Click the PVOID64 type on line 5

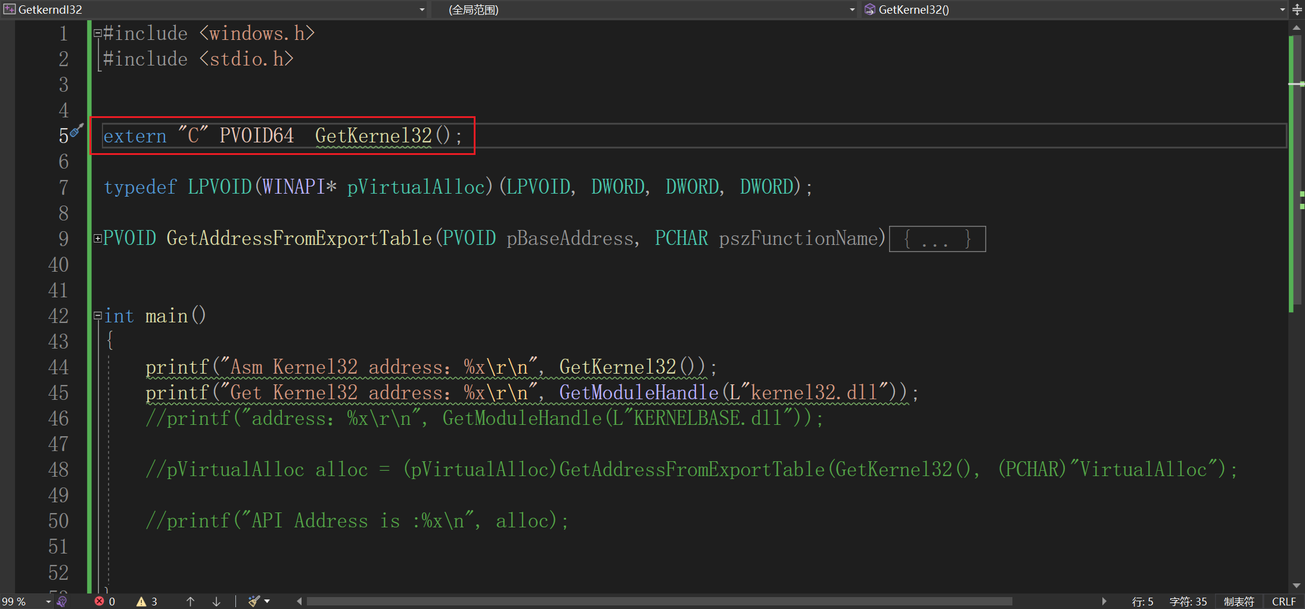coord(257,136)
